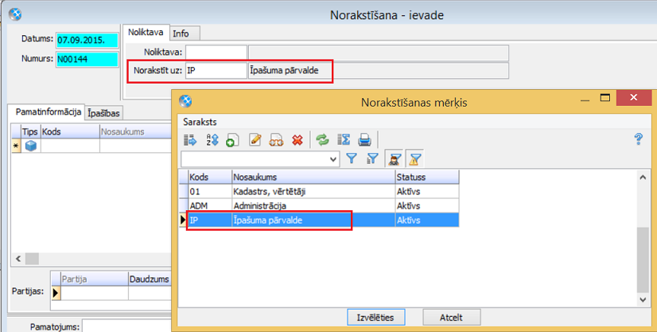View record with the glasses icon

276,139
